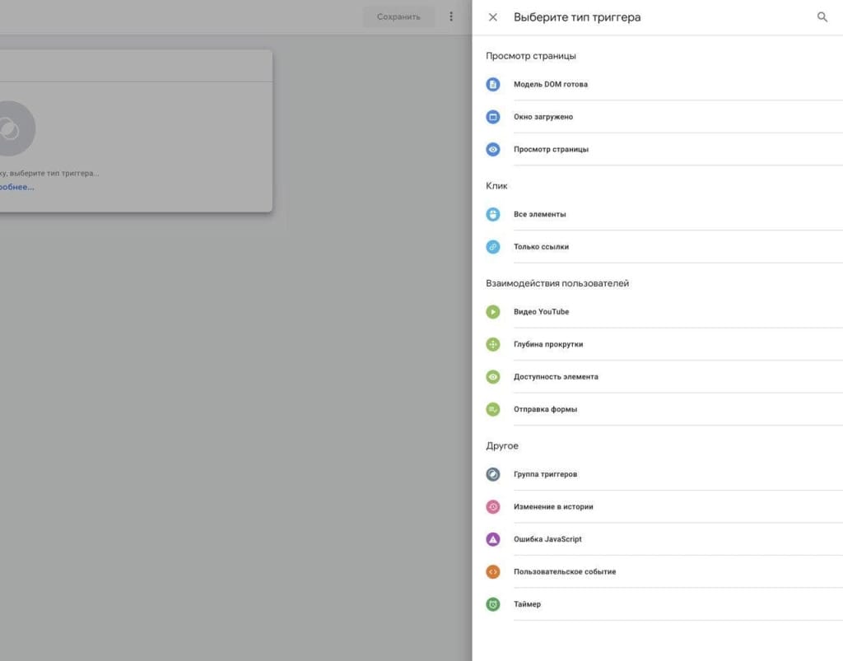843x661 pixels.
Task: Click the Scroll Depth arrows icon
Action: 493,345
